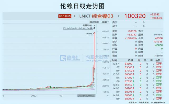Viewport: 169px width, 104px height.
Task: Click the small arrow left of 时间 header
Action: (x=110, y=61)
